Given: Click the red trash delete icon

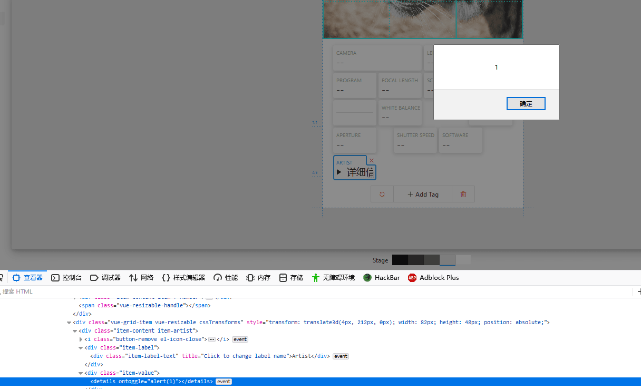Looking at the screenshot, I should [463, 194].
